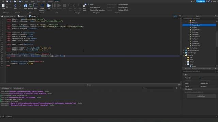The height and width of the screenshot is (122, 218).
Task: Select StarterGui in Explorer
Action: click(x=190, y=55)
